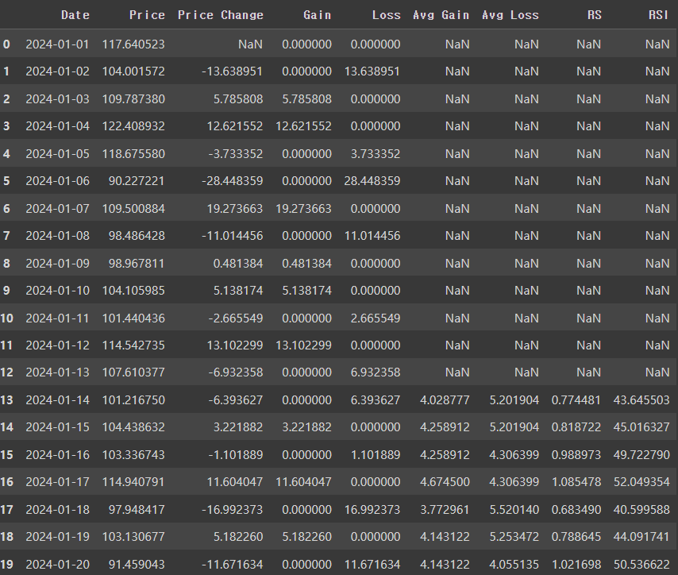Select date cell 2024-01-06
678x575 pixels.
(x=57, y=181)
